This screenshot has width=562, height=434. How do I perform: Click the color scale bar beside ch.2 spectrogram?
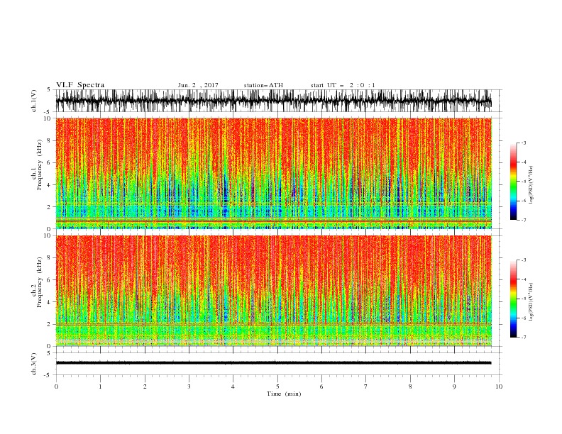(513, 299)
